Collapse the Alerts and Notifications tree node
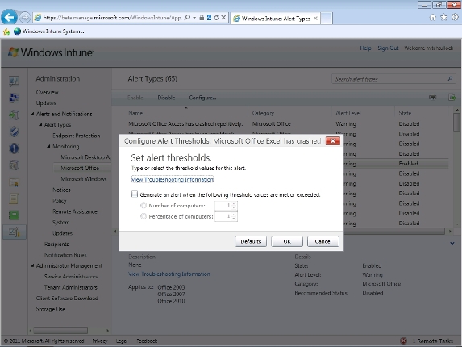This screenshot has height=347, width=462. [32, 114]
